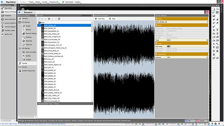Click the copy icon in Sounds toolbar
The image size is (224, 126).
[49, 19]
